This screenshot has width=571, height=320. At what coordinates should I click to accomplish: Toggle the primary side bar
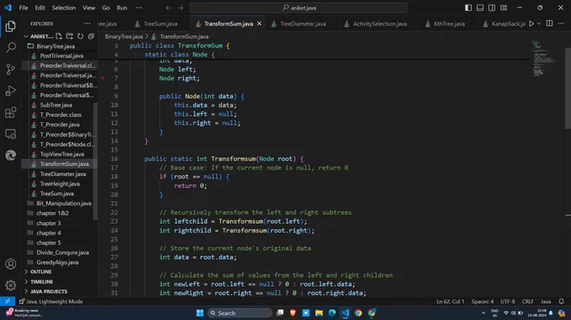469,8
